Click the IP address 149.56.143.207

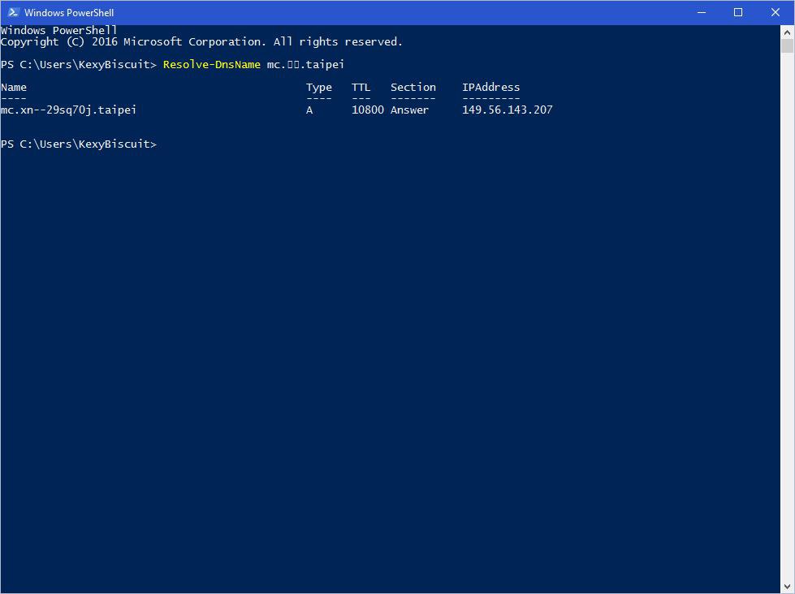tap(507, 110)
